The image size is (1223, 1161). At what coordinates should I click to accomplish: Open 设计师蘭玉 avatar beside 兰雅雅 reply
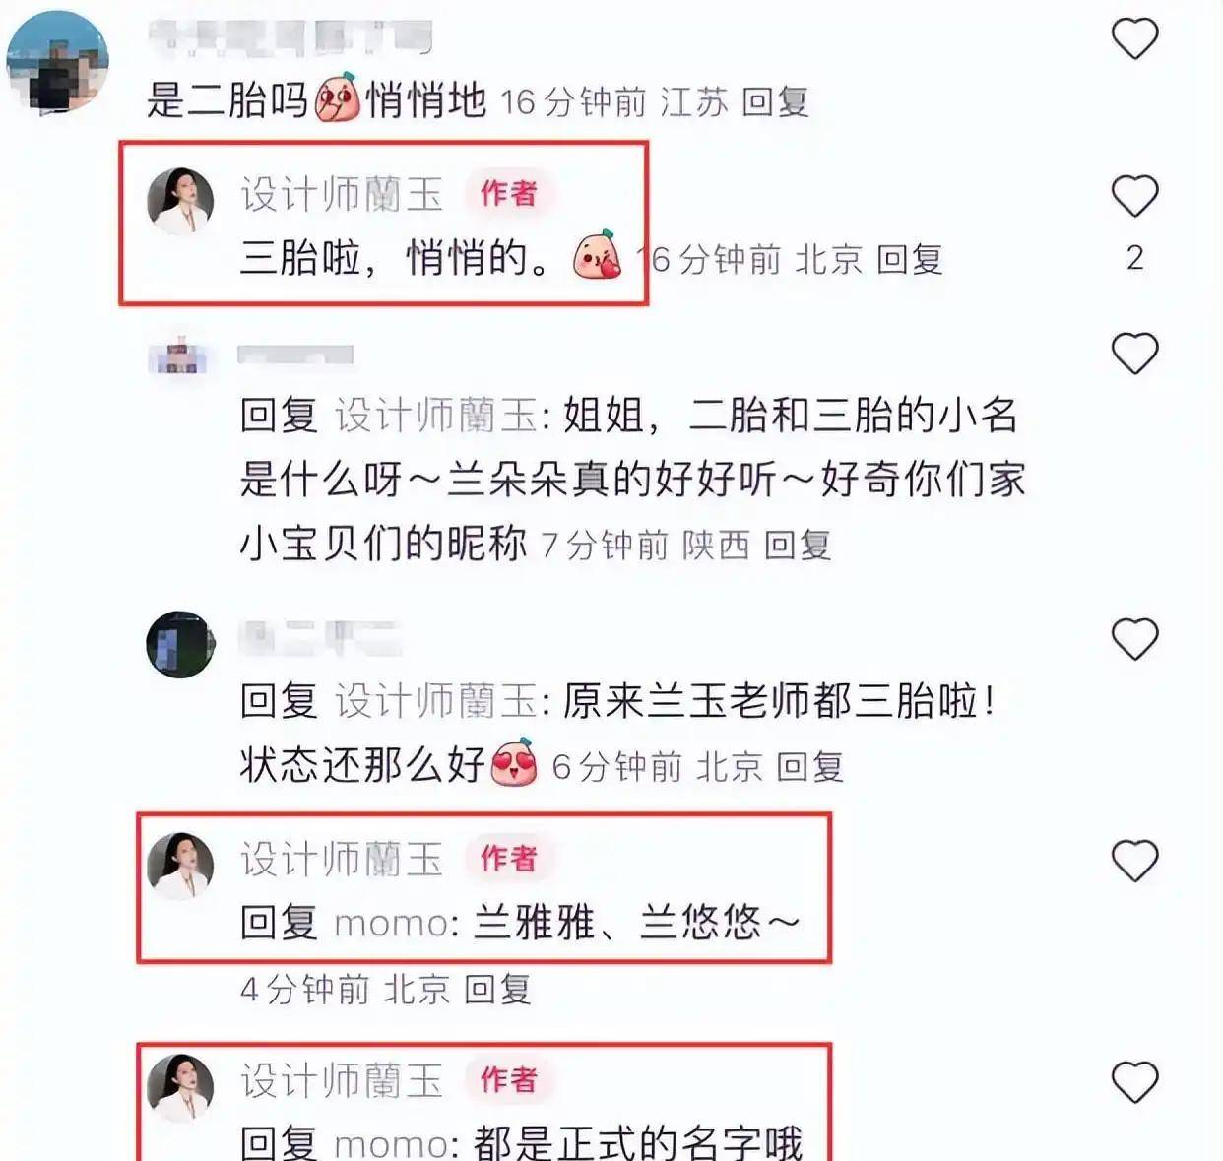[180, 866]
